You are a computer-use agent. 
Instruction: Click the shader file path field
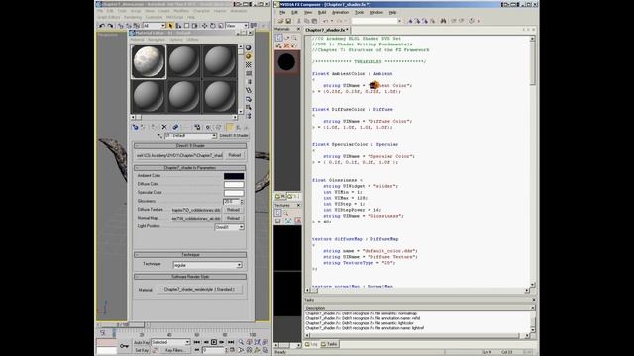(179, 155)
